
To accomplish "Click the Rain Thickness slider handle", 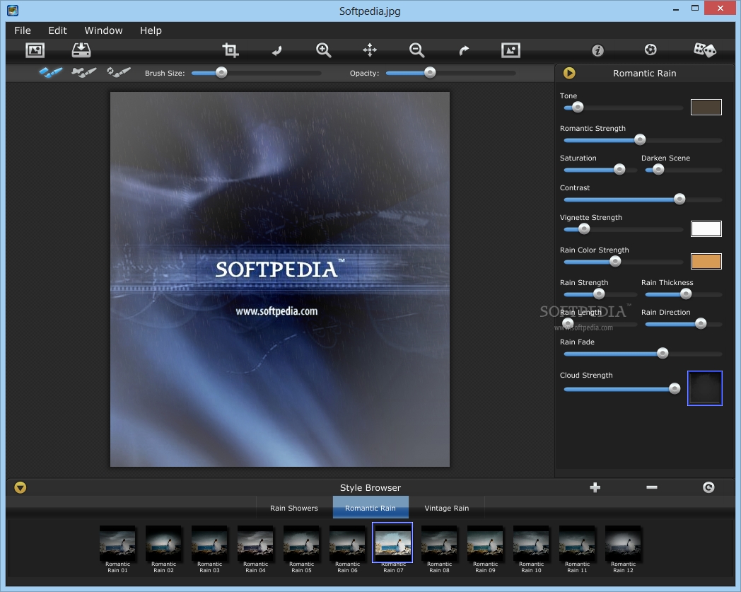I will [686, 294].
